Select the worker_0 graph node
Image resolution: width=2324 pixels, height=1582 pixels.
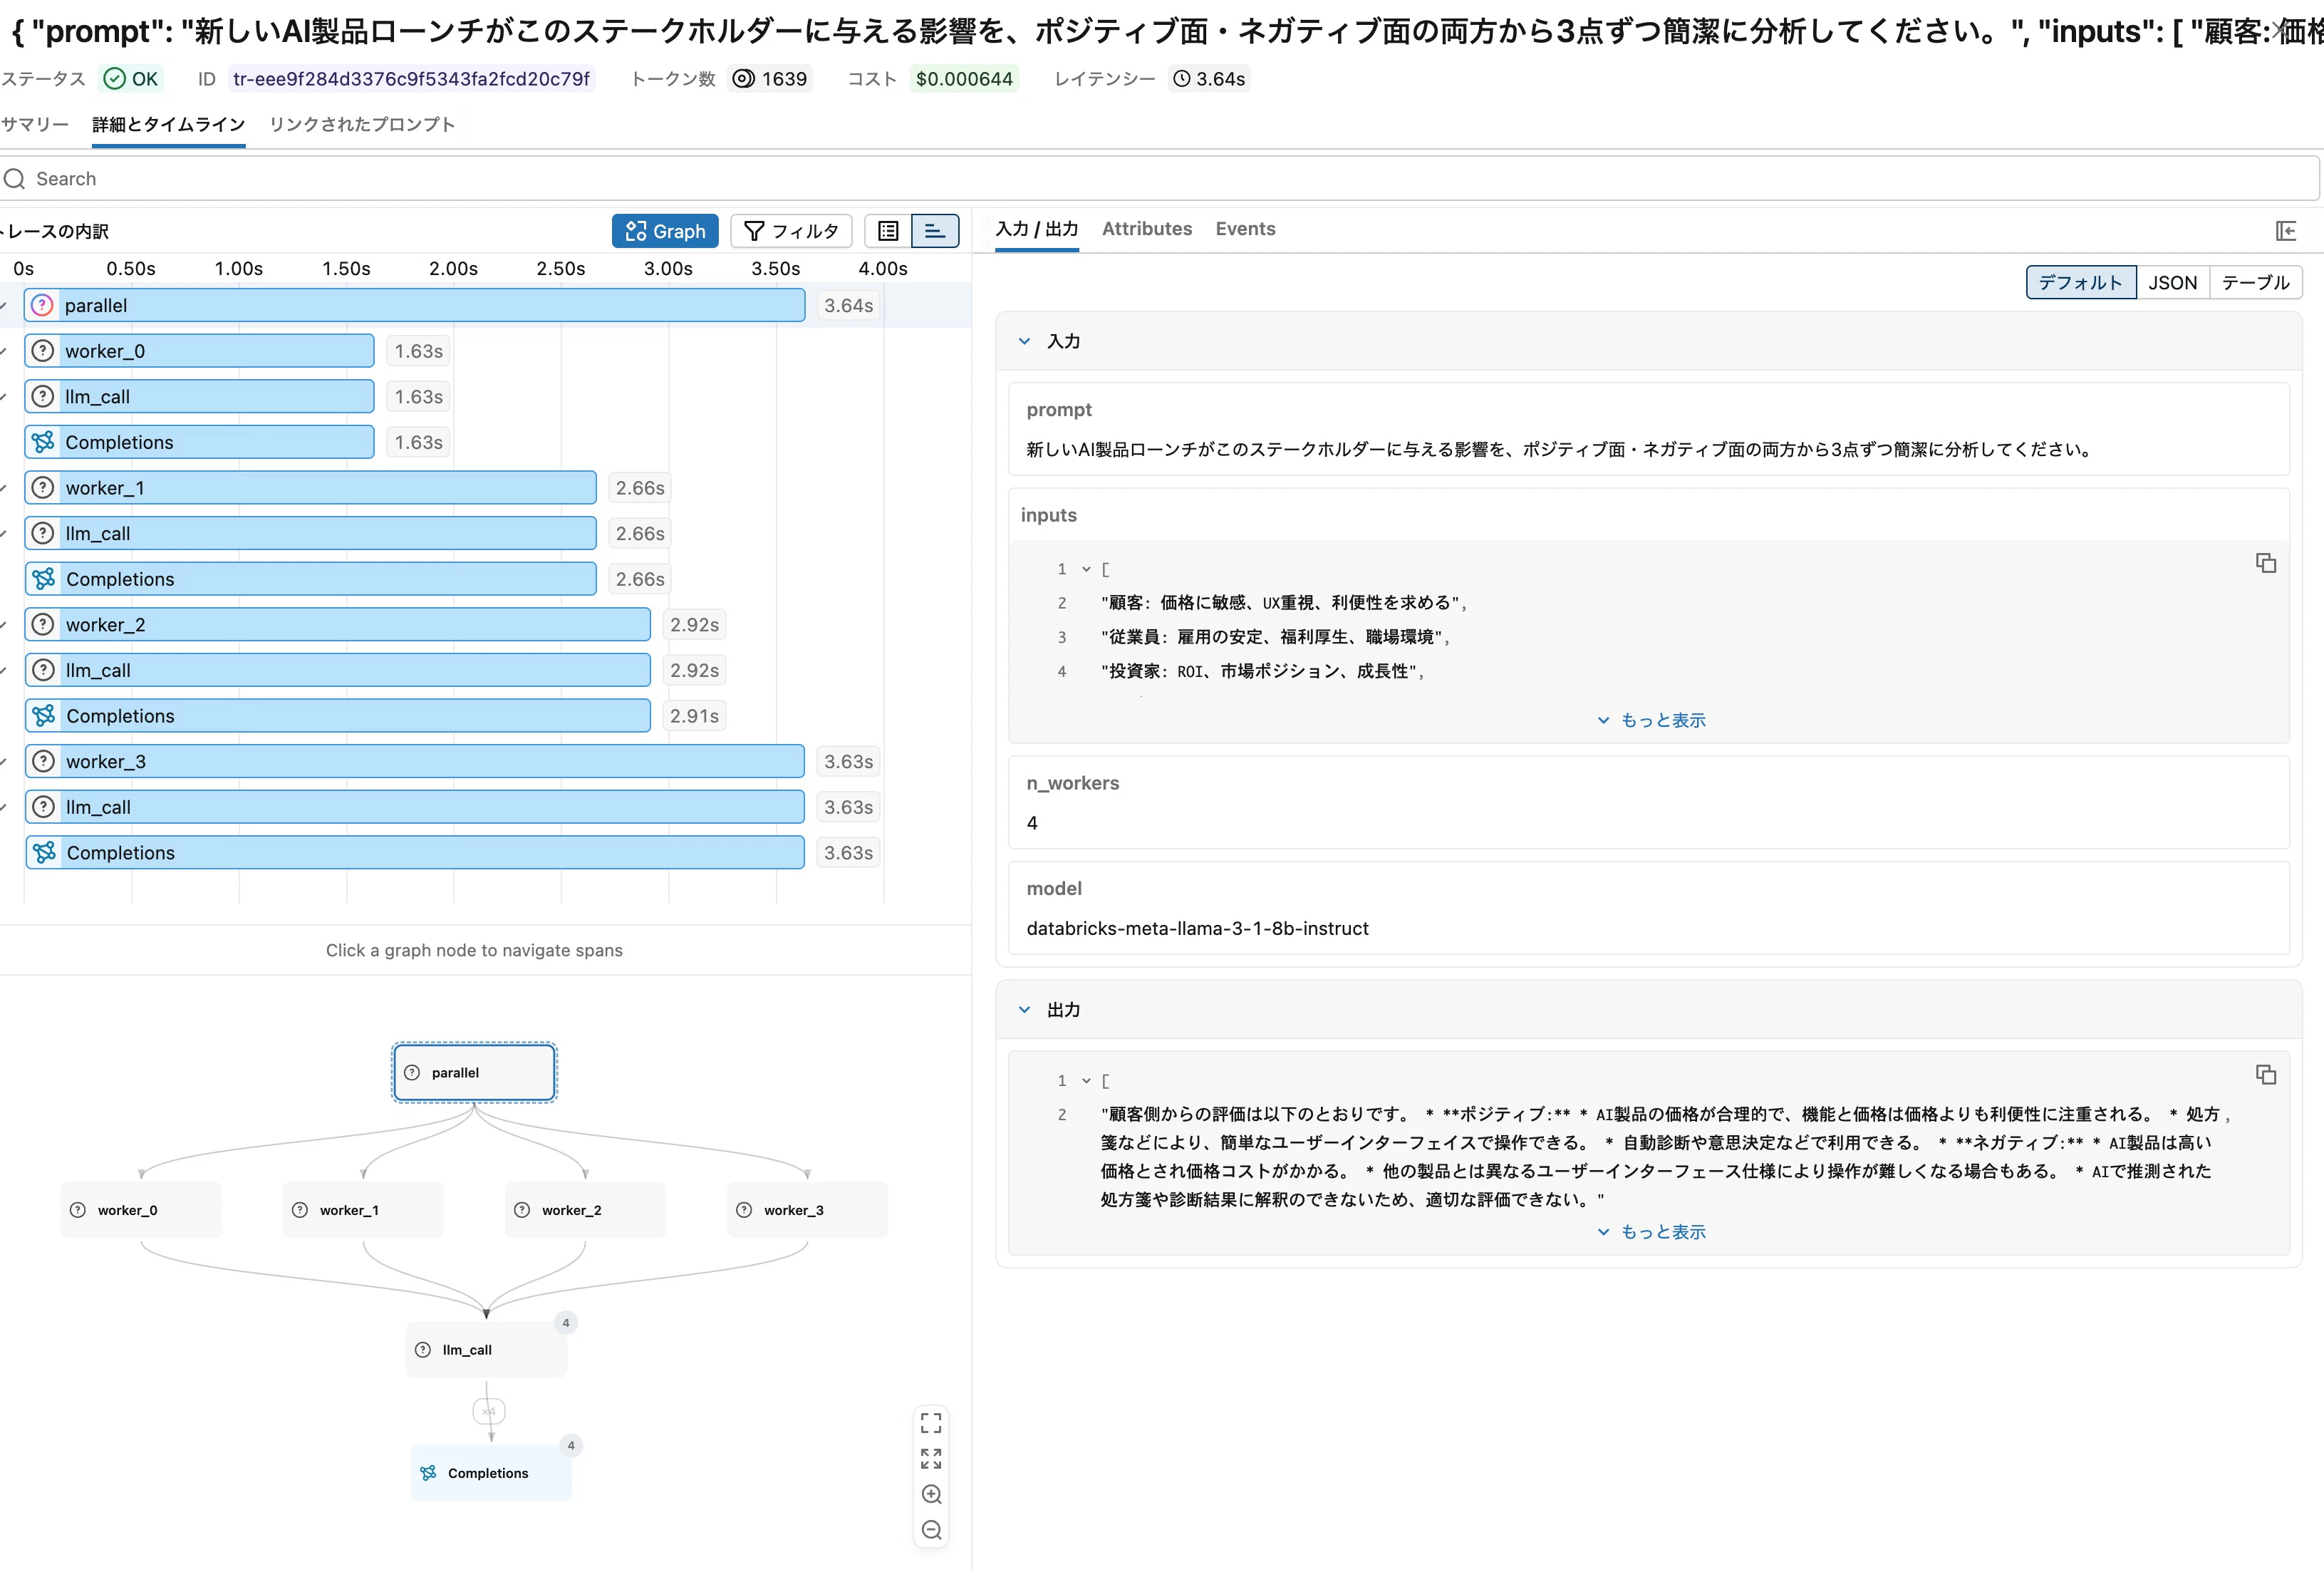click(x=141, y=1211)
